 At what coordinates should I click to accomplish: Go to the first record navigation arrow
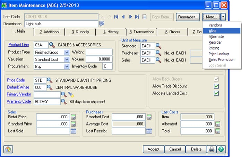(x=116, y=17)
